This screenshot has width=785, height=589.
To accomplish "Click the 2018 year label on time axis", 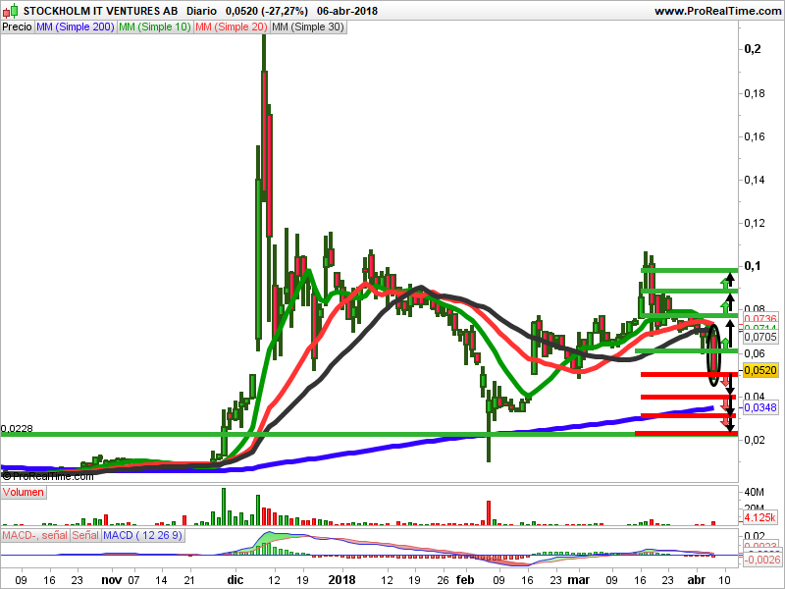I will 341,580.
